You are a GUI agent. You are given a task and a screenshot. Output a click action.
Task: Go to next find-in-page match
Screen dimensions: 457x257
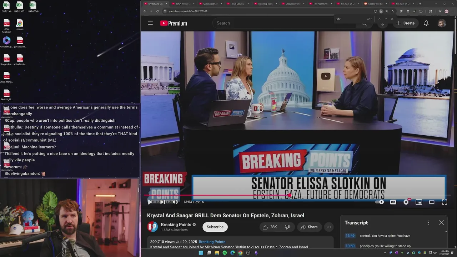[x=386, y=19]
